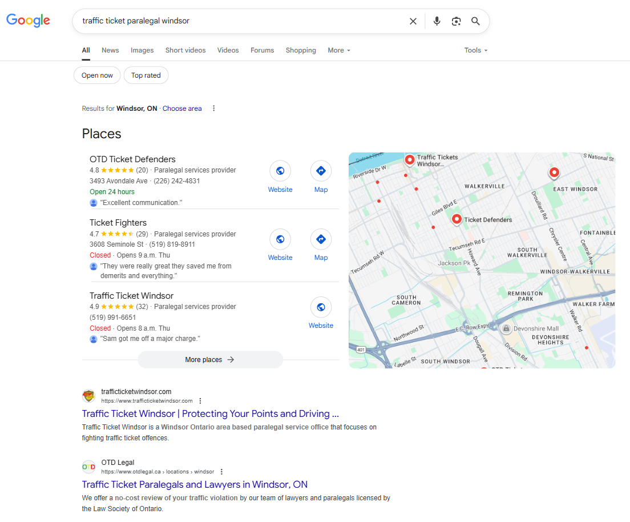The image size is (630, 522).
Task: Open OTD Ticket Defenders website icon
Action: [280, 171]
